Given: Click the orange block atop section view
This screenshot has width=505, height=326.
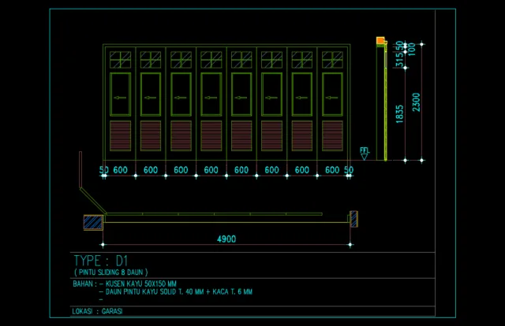Looking at the screenshot, I should pos(380,40).
